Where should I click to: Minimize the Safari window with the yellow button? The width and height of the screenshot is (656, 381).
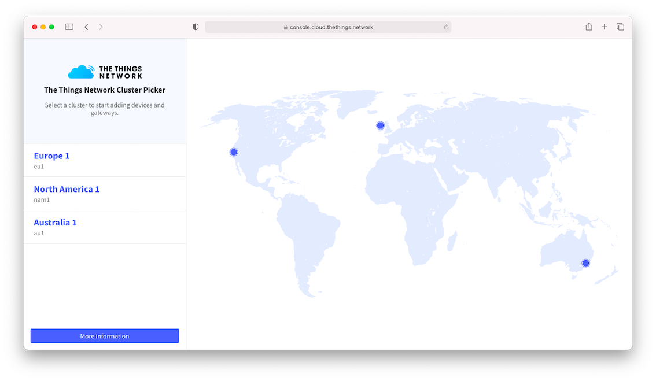tap(43, 27)
